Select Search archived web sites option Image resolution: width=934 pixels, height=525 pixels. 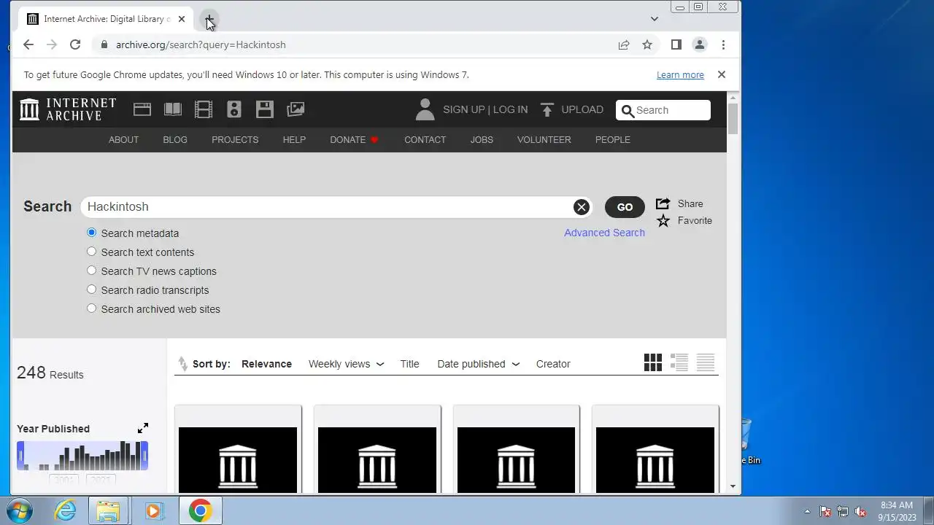click(91, 308)
